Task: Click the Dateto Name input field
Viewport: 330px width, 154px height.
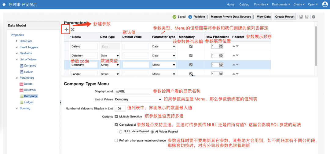Action: [x=84, y=46]
